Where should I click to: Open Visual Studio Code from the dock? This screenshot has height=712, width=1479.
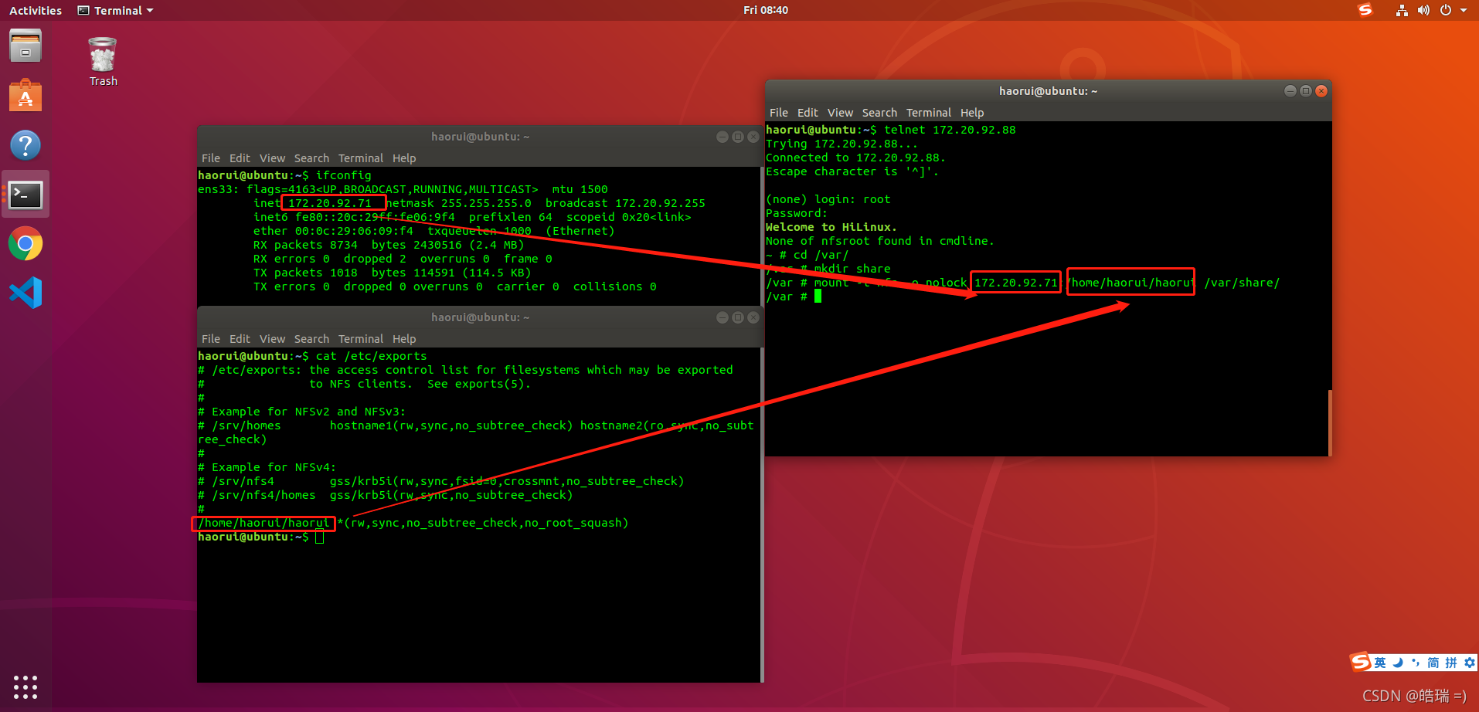pos(25,293)
